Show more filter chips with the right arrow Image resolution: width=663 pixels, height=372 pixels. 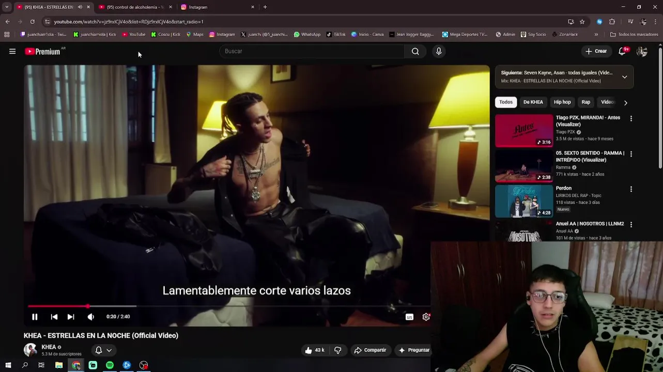click(625, 102)
